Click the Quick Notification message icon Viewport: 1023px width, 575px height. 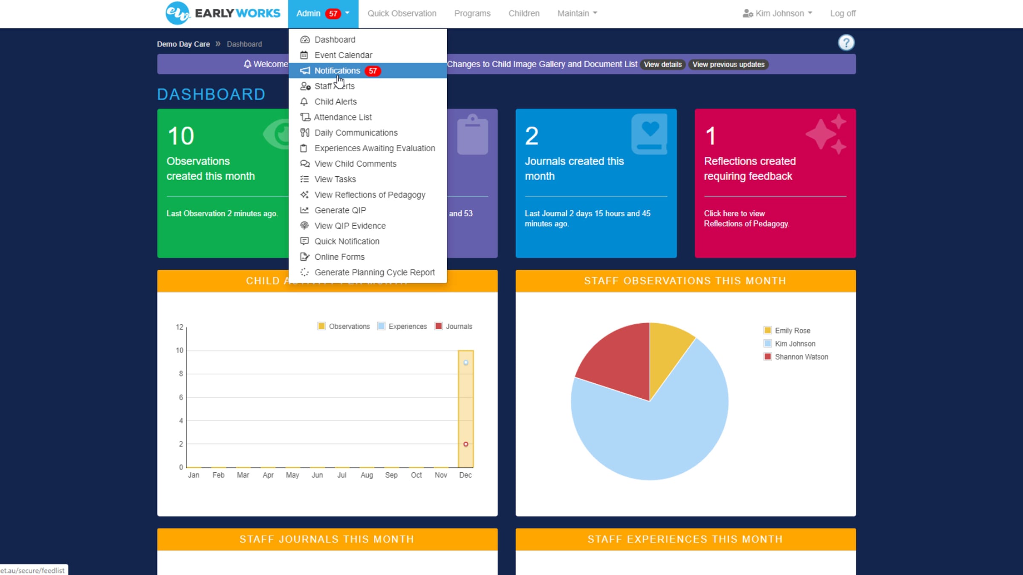304,241
